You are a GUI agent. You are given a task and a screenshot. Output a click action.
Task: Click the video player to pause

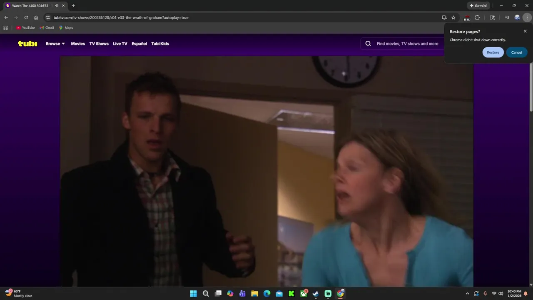(266, 171)
